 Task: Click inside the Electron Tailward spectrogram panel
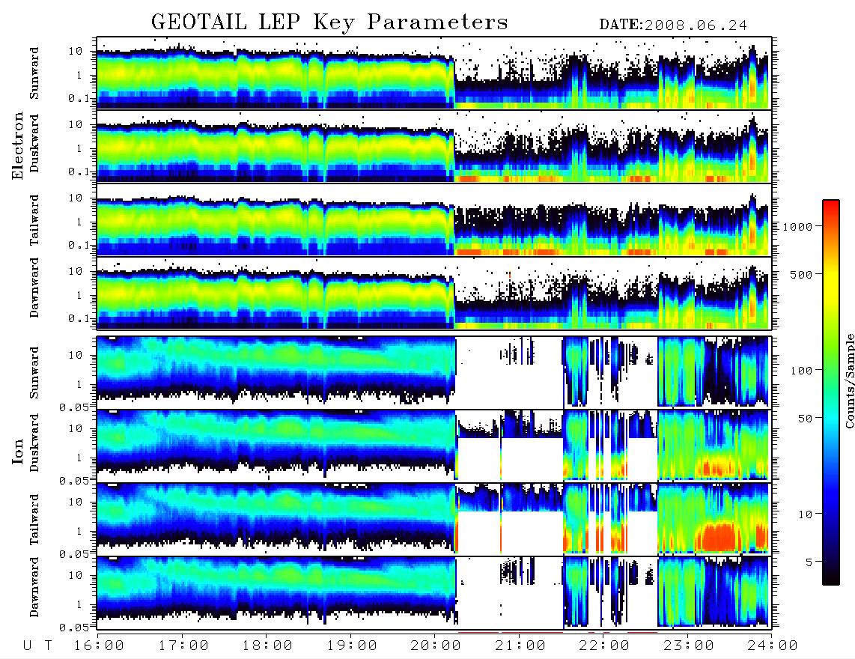434,220
